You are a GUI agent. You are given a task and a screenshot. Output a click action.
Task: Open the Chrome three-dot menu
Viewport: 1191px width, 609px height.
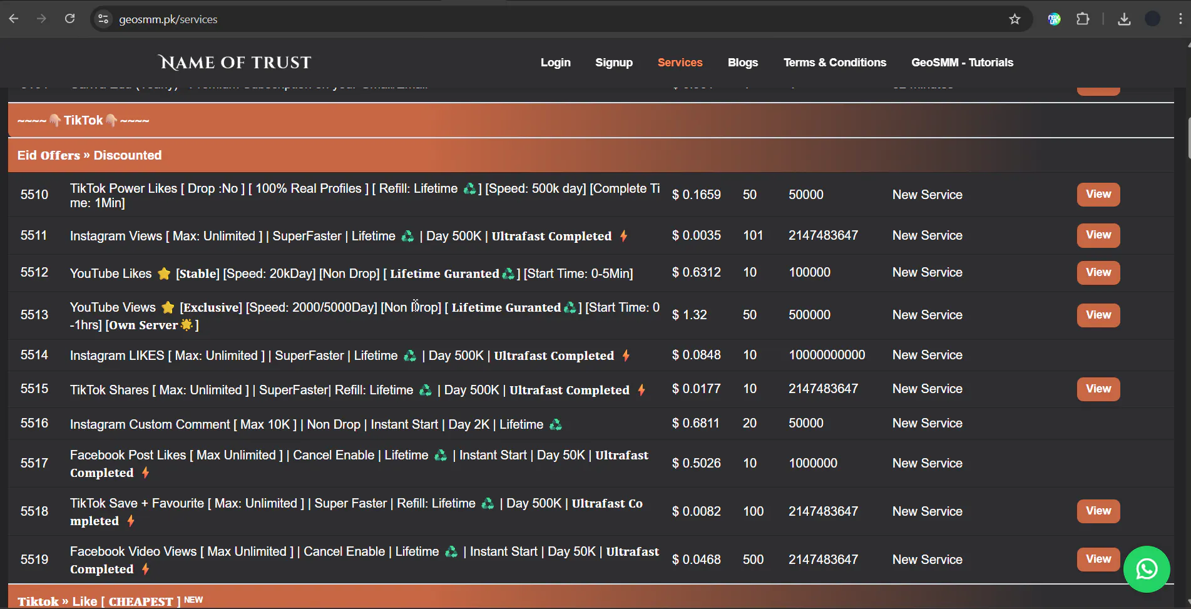(1180, 19)
